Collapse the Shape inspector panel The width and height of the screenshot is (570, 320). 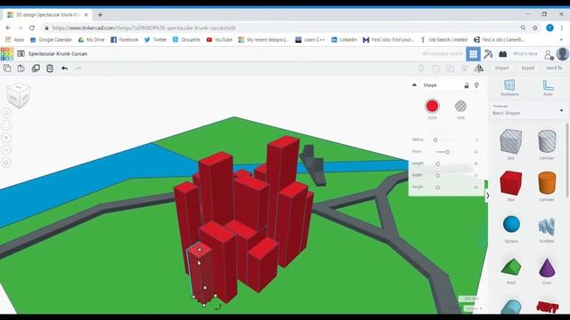click(414, 85)
